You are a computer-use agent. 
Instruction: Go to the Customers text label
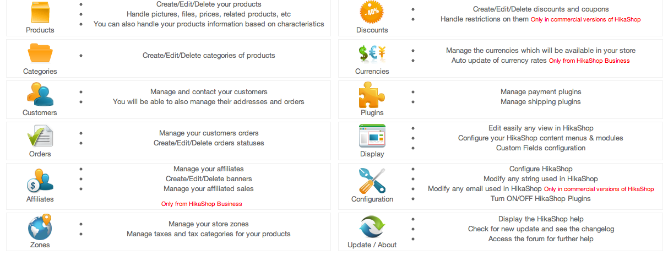tap(40, 113)
